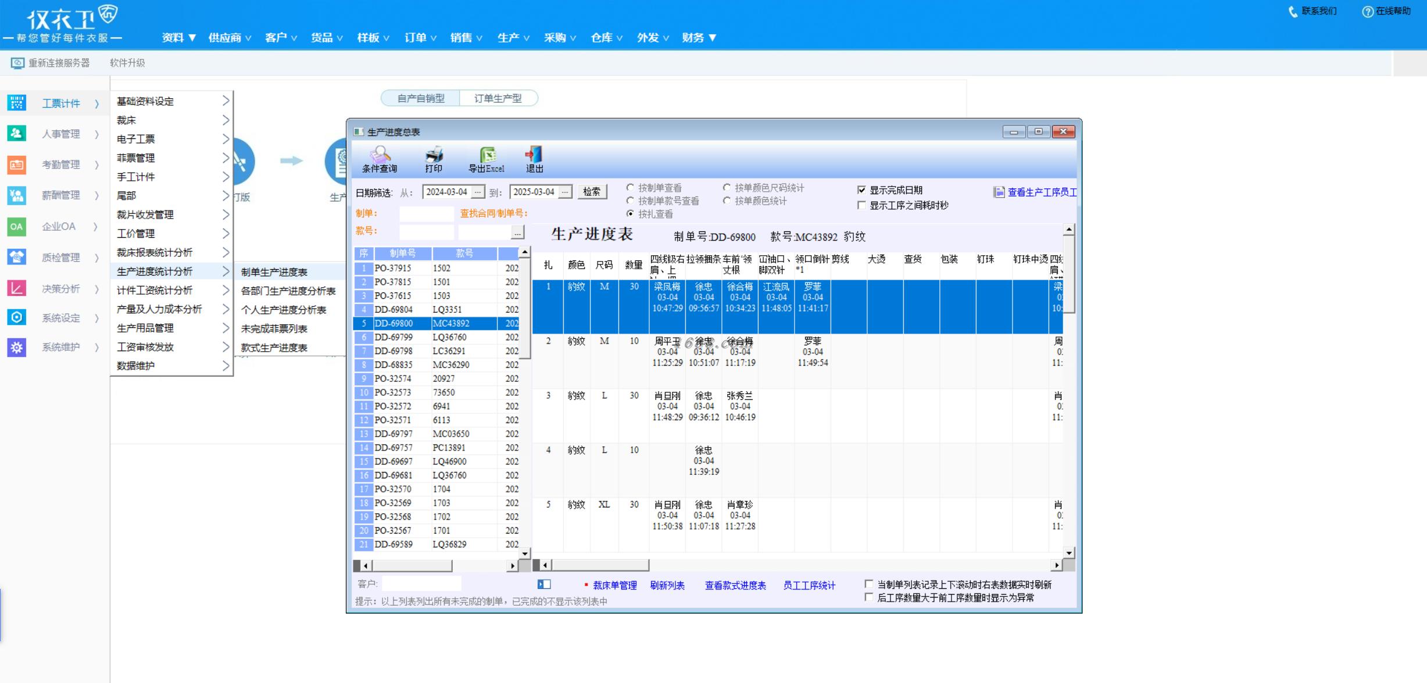1427x683 pixels.
Task: Select order row DD-69589
Action: pyautogui.click(x=437, y=544)
